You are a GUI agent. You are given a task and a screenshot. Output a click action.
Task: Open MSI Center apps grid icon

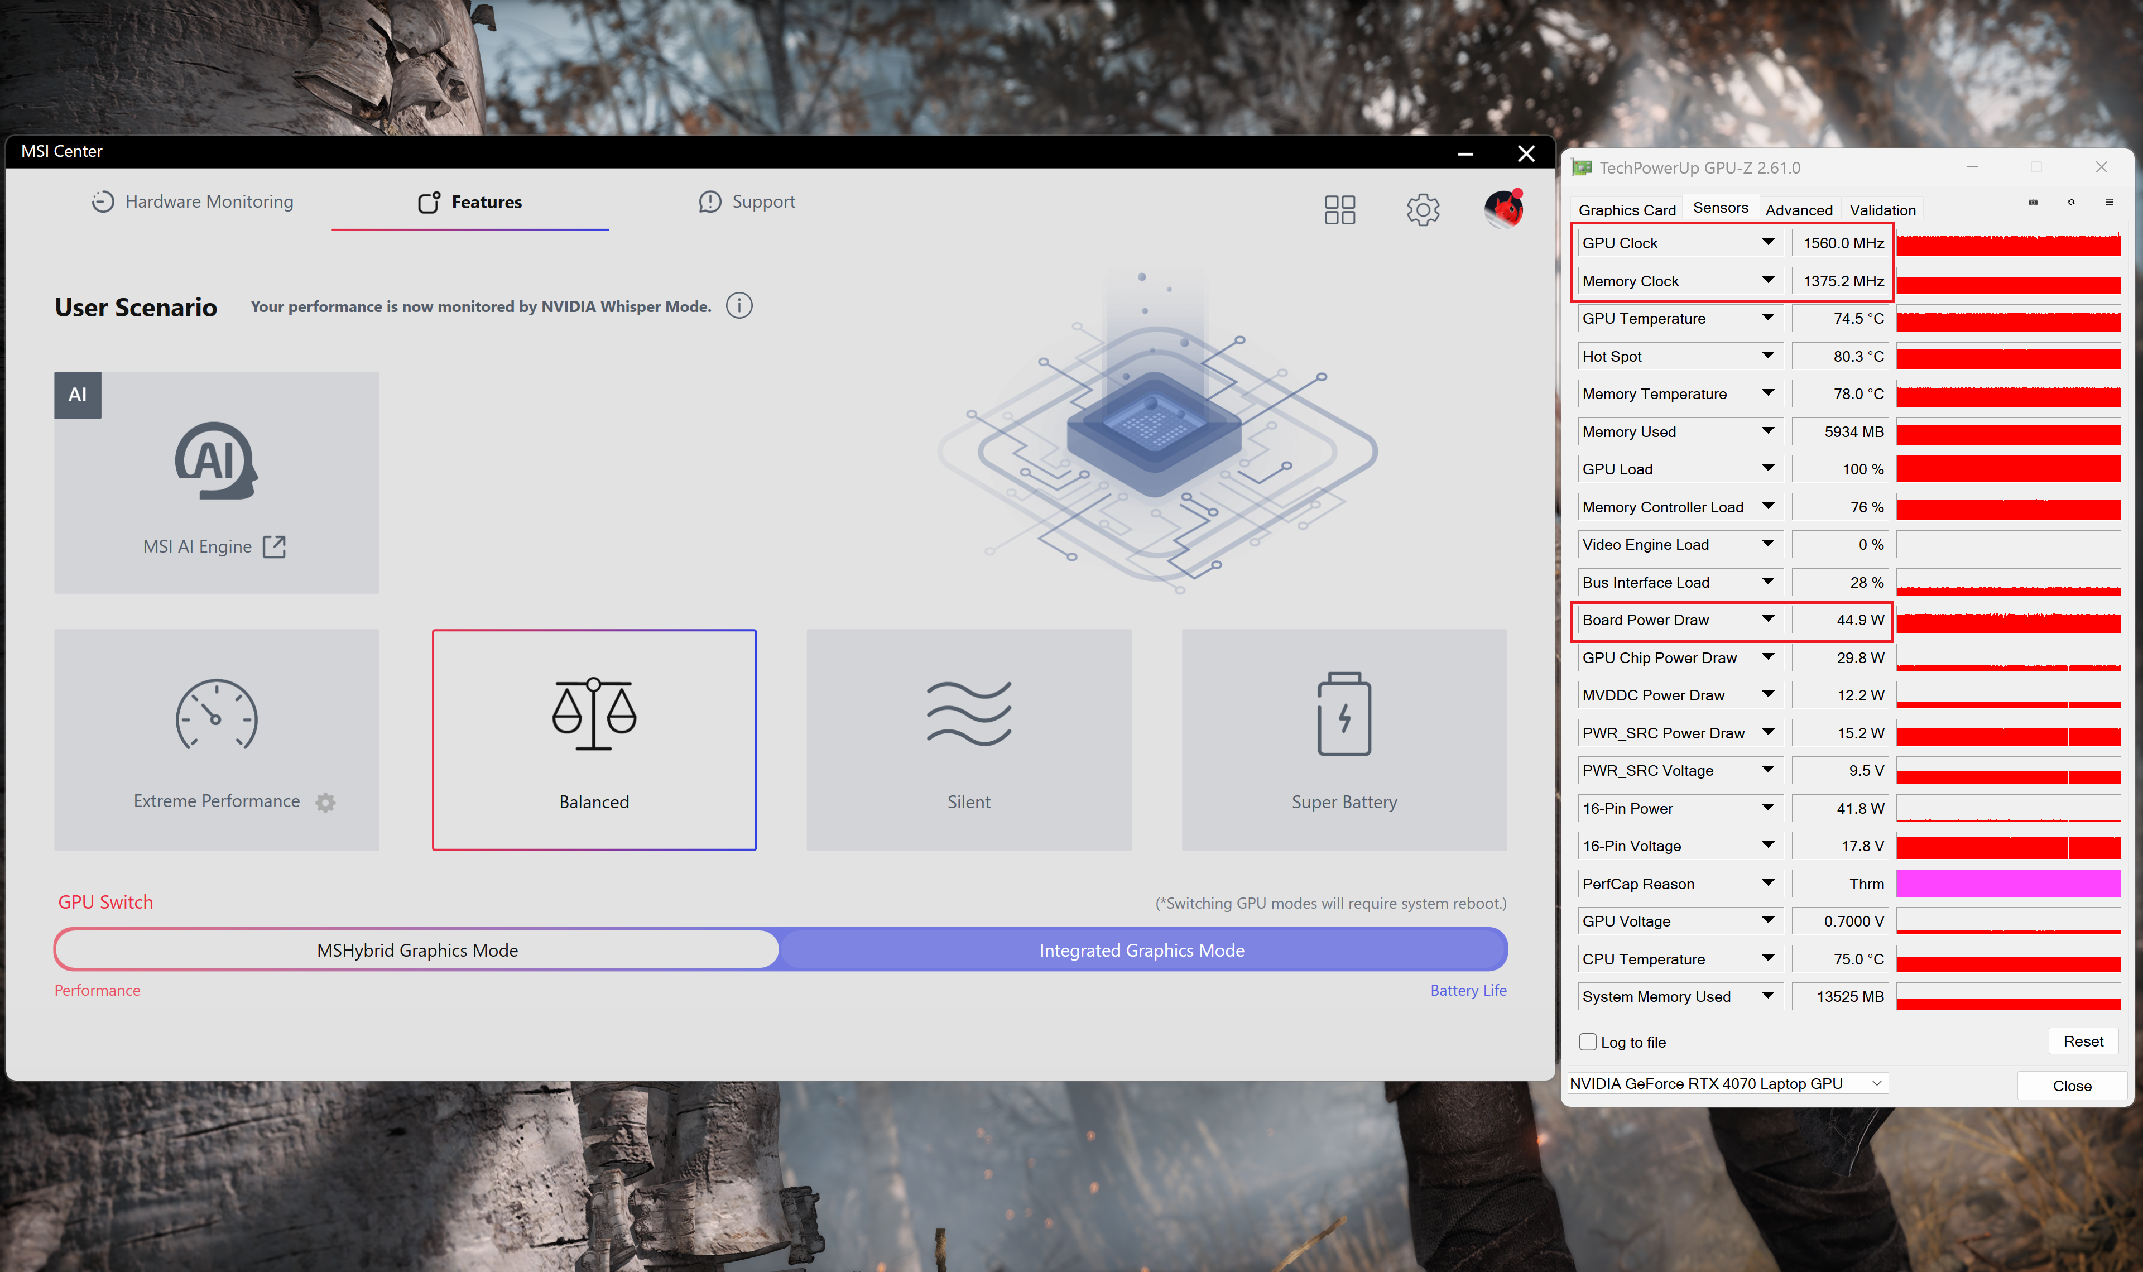coord(1339,210)
